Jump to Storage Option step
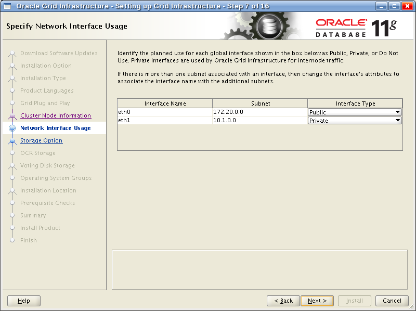 coord(41,140)
